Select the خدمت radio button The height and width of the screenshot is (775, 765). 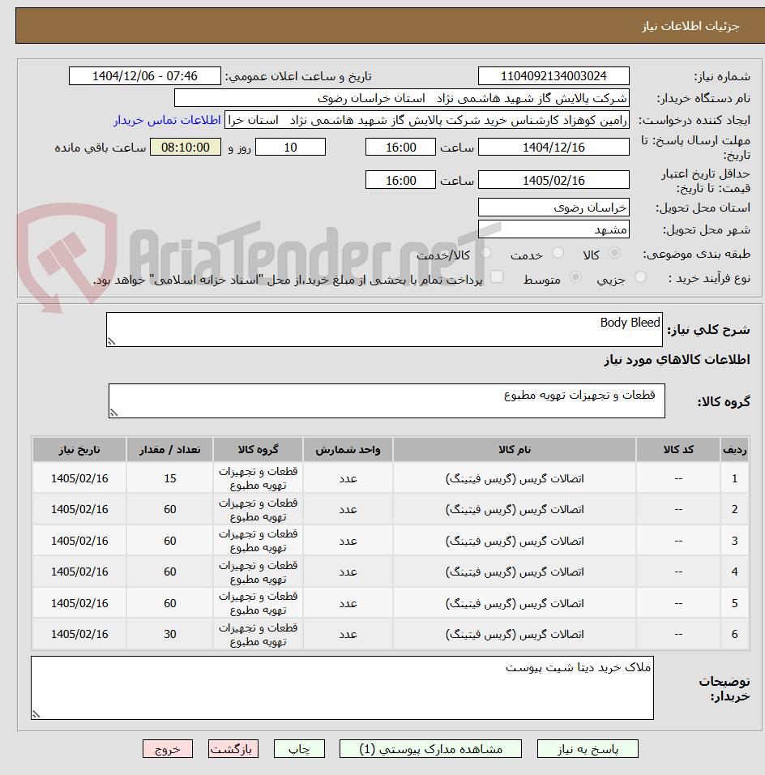pyautogui.click(x=558, y=253)
